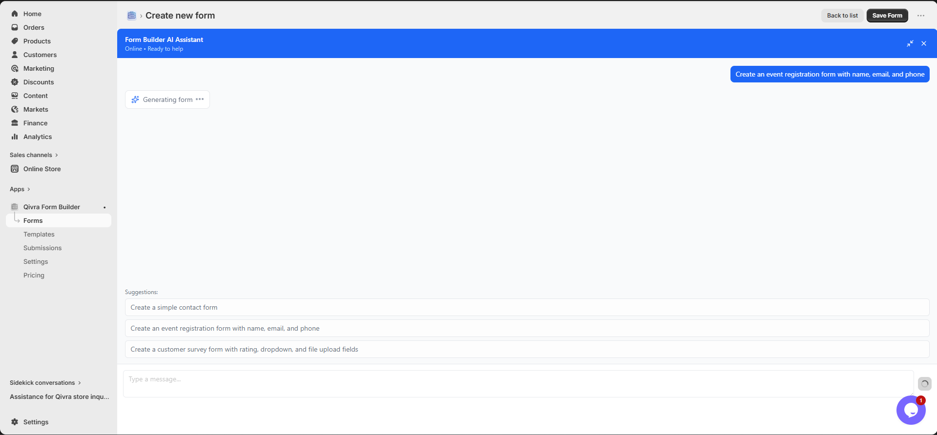Click the loading send button
Screen dimensions: 937x435
click(925, 384)
